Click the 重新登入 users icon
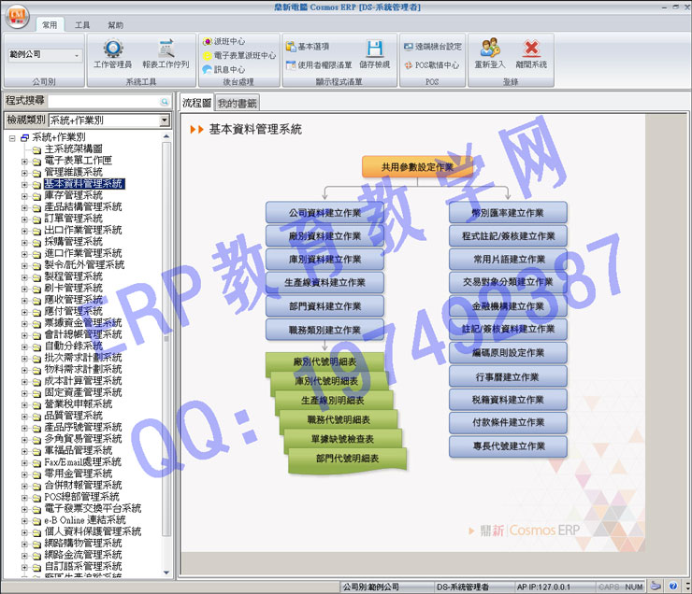Screen dimensions: 692x594 pyautogui.click(x=490, y=48)
